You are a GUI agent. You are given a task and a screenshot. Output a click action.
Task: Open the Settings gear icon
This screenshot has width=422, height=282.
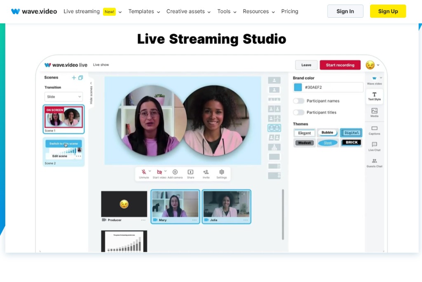pyautogui.click(x=222, y=172)
